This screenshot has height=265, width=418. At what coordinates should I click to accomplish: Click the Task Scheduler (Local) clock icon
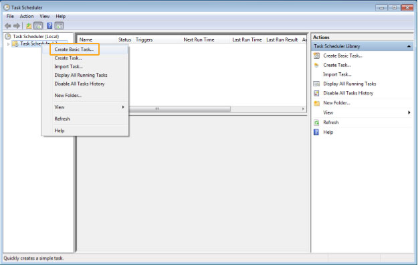[x=8, y=36]
